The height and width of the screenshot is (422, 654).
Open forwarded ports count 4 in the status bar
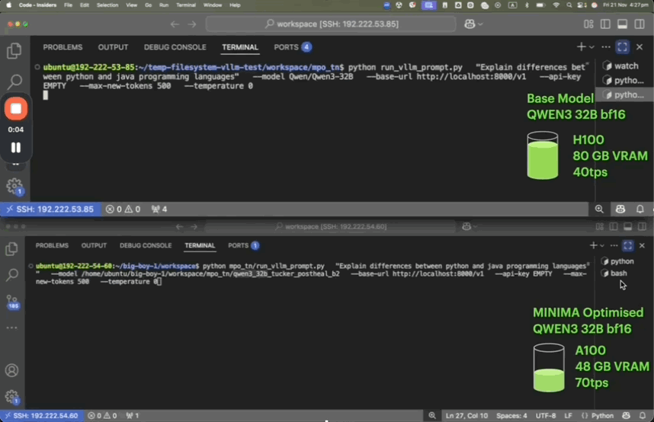159,209
